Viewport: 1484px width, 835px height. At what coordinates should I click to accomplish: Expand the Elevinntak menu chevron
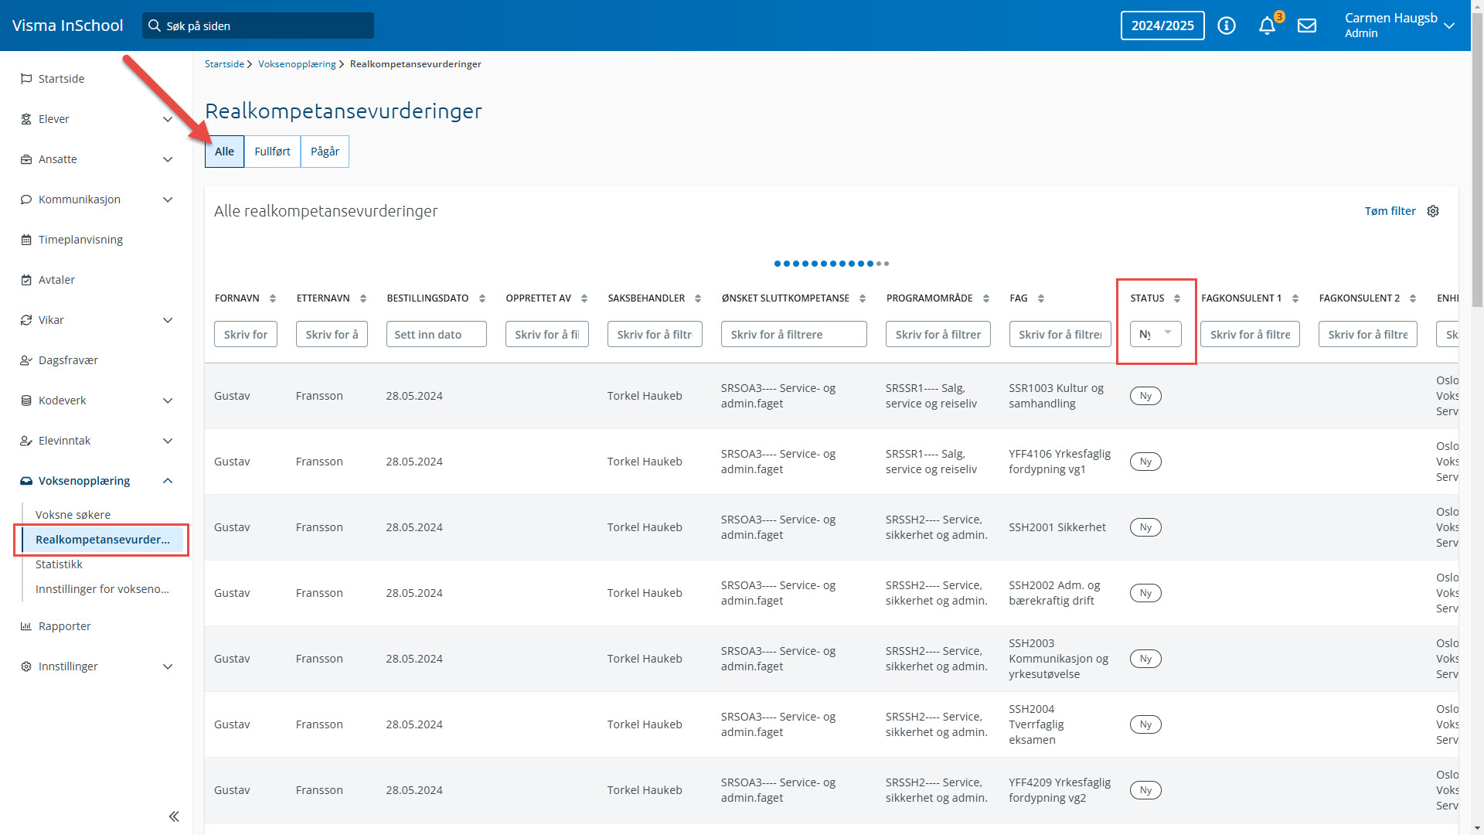point(168,441)
